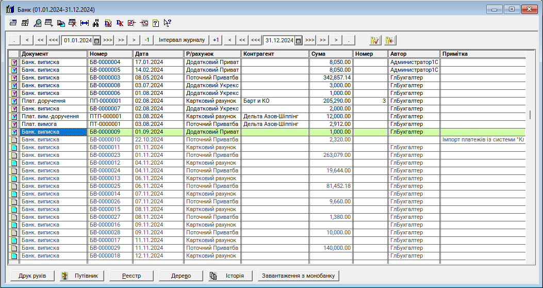543x288 pixels.
Task: Open calendar picker for end date 31.12.2024
Action: click(298, 40)
